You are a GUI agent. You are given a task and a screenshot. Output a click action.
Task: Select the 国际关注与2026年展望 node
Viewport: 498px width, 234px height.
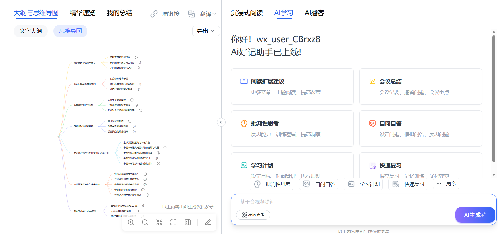coord(85,211)
